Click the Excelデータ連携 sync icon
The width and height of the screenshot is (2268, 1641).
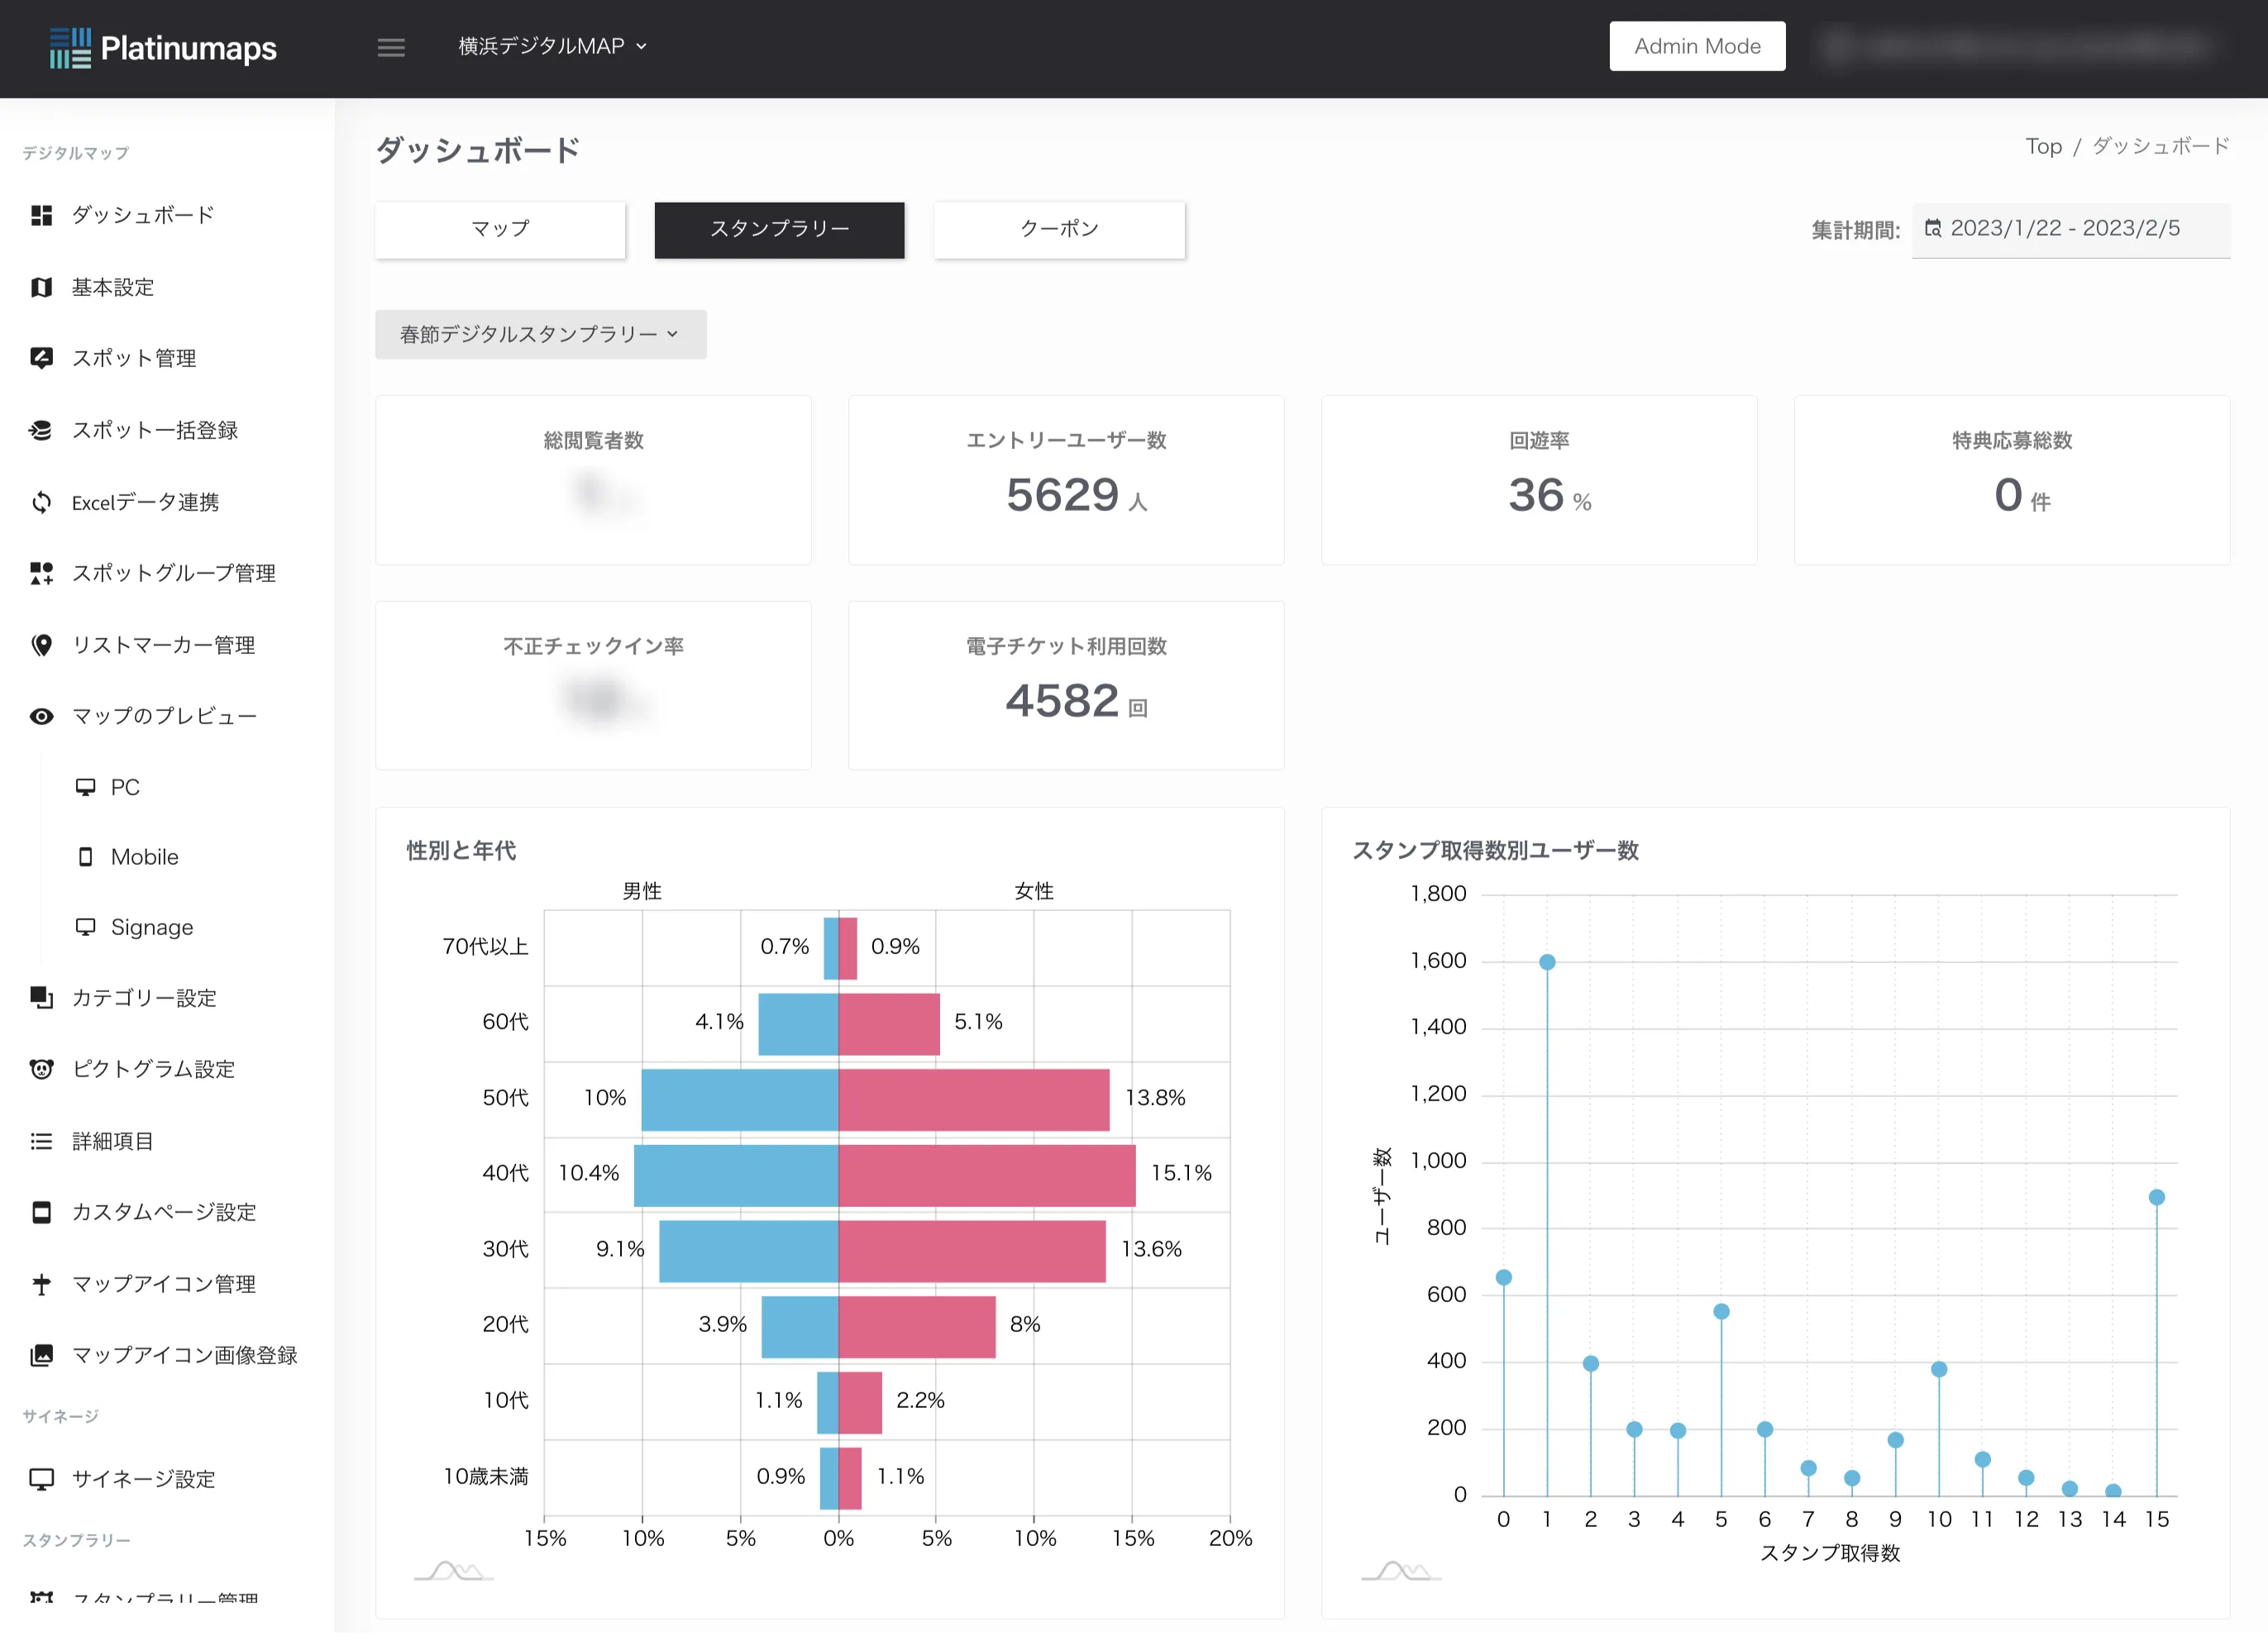[41, 502]
